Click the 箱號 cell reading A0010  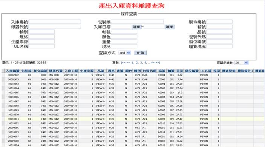click(161, 124)
